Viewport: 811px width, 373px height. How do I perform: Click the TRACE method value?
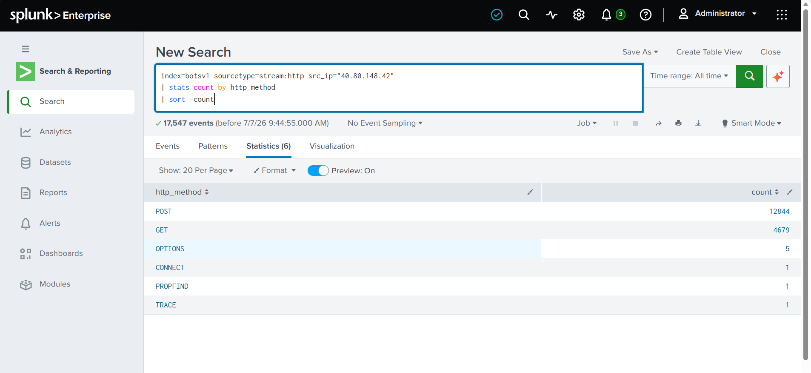166,305
